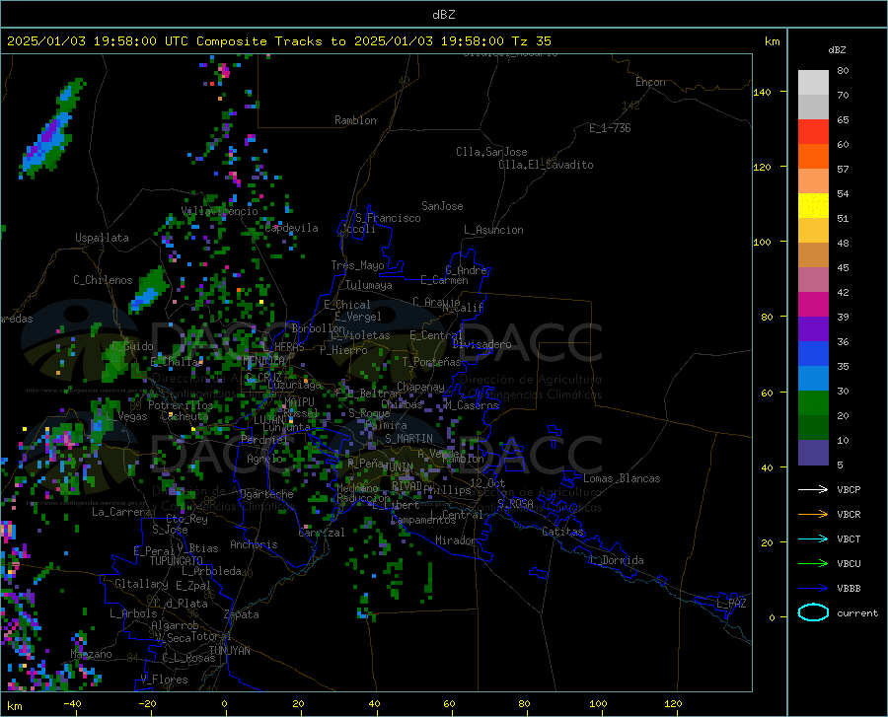Click the green VBCU arrow legend icon
Screen dimensions: 888x717
point(813,564)
